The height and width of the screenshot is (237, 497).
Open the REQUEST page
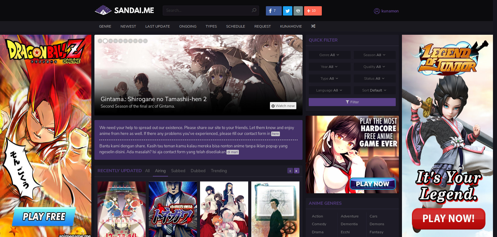262,26
